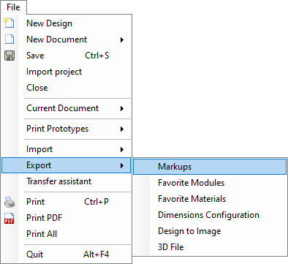Screen dimensions: 288x264
Task: Click the floppy disk Save icon
Action: [x=10, y=56]
